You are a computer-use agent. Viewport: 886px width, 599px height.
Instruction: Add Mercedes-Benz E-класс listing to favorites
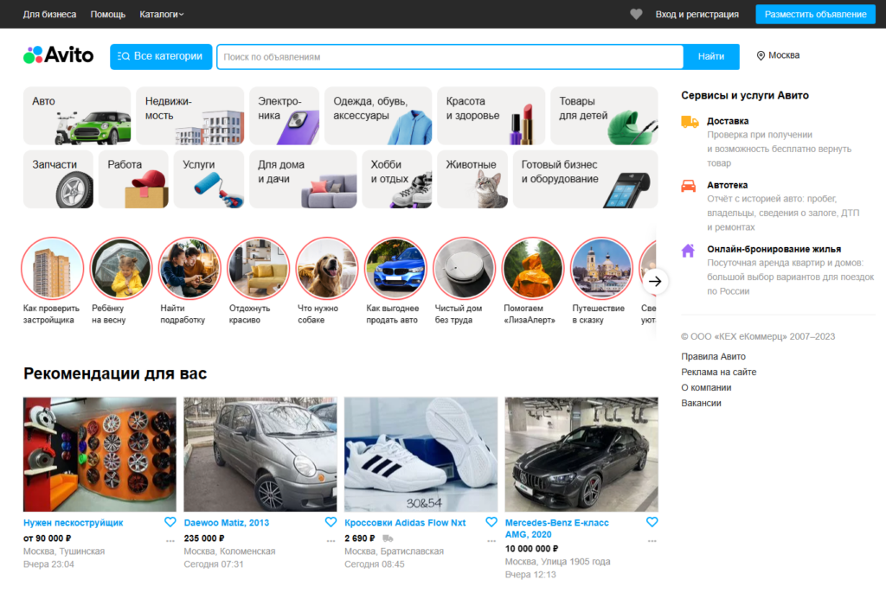[x=652, y=522]
